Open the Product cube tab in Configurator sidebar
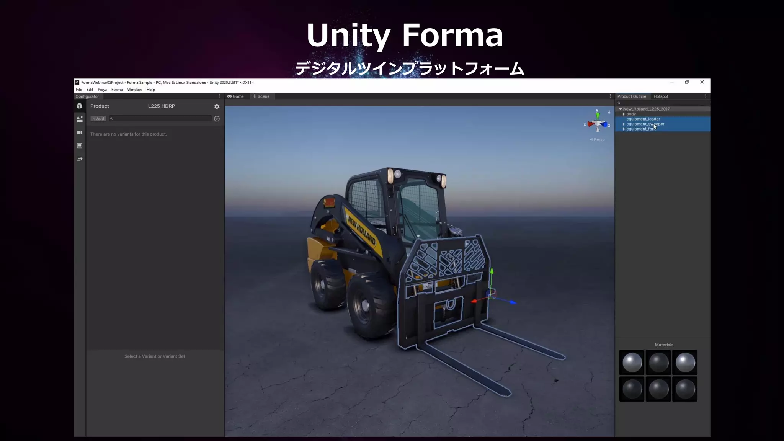This screenshot has height=441, width=784. tap(79, 106)
